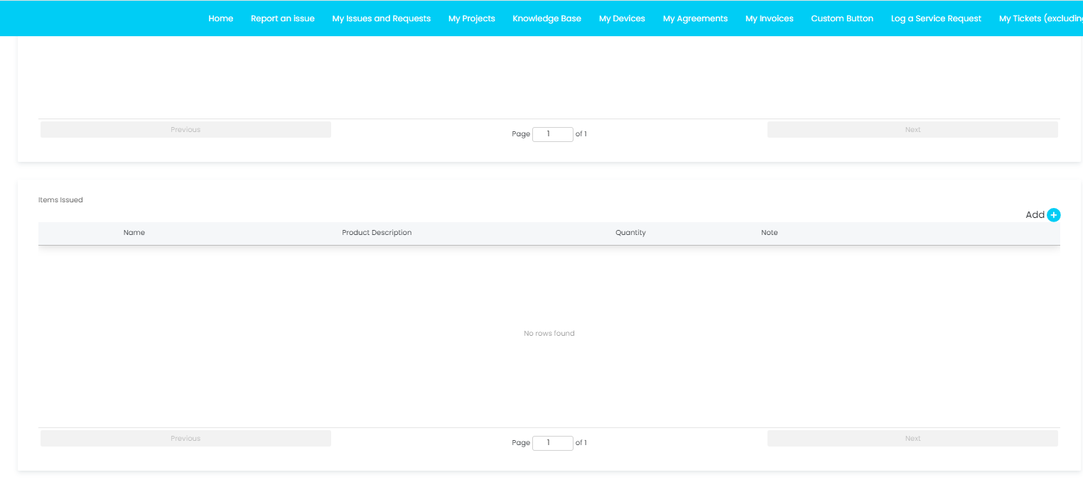View My Agreements
Screen dimensions: 1083x482
point(695,18)
